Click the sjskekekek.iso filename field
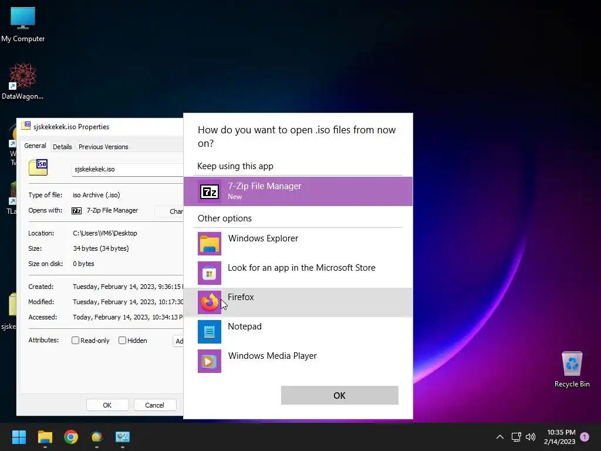Screen dimensions: 601x451 point(127,170)
